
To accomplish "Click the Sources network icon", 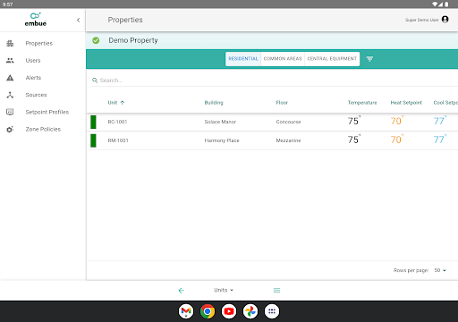I will point(10,95).
